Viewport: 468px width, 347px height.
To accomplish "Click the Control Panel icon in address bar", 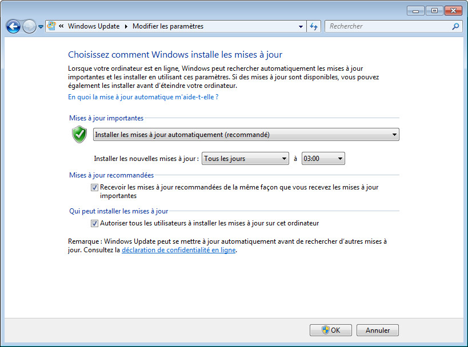I will [x=51, y=26].
